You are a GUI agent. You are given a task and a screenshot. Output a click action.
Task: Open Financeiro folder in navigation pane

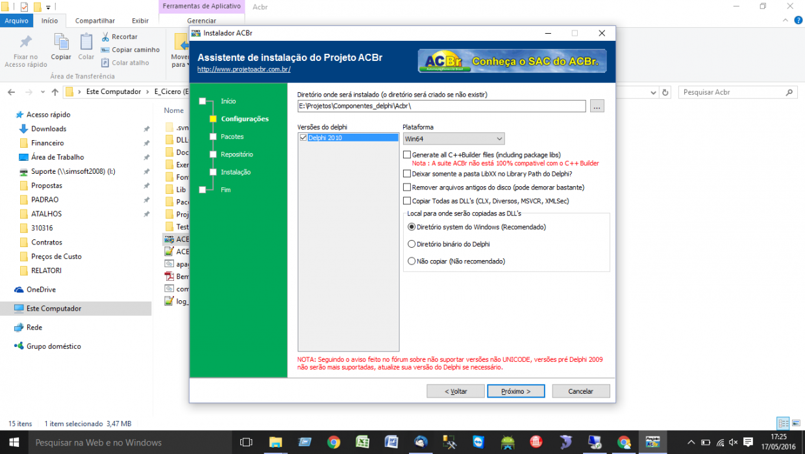pos(47,143)
